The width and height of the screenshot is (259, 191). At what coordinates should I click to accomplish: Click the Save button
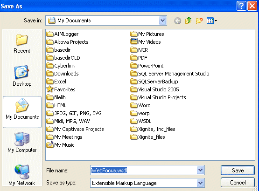(238, 170)
